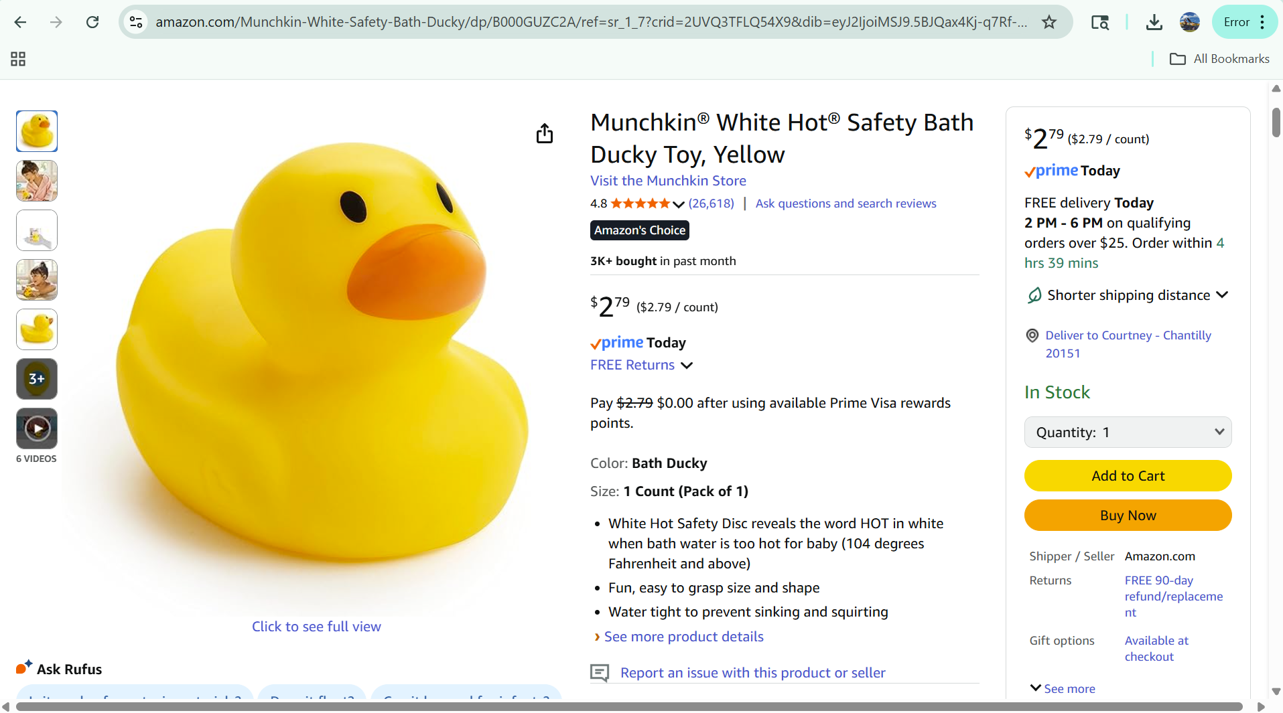Visit the Munchkin Store link
Image resolution: width=1283 pixels, height=713 pixels.
pyautogui.click(x=668, y=181)
